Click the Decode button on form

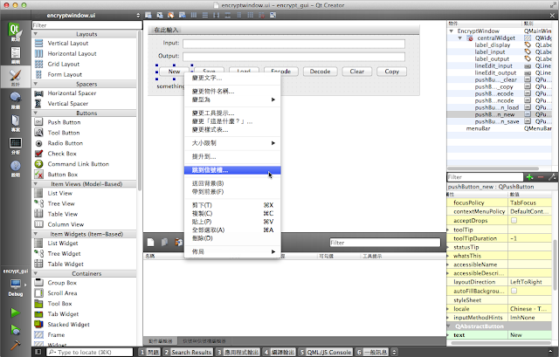(x=320, y=72)
